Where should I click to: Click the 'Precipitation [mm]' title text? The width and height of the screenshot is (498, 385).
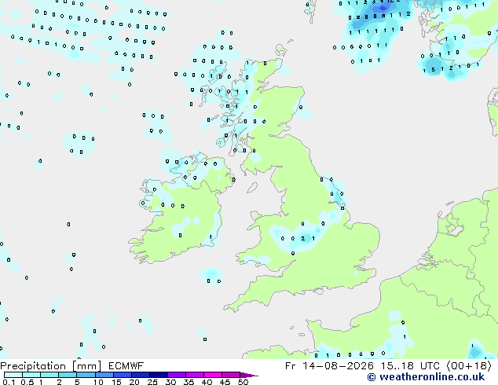coord(50,366)
